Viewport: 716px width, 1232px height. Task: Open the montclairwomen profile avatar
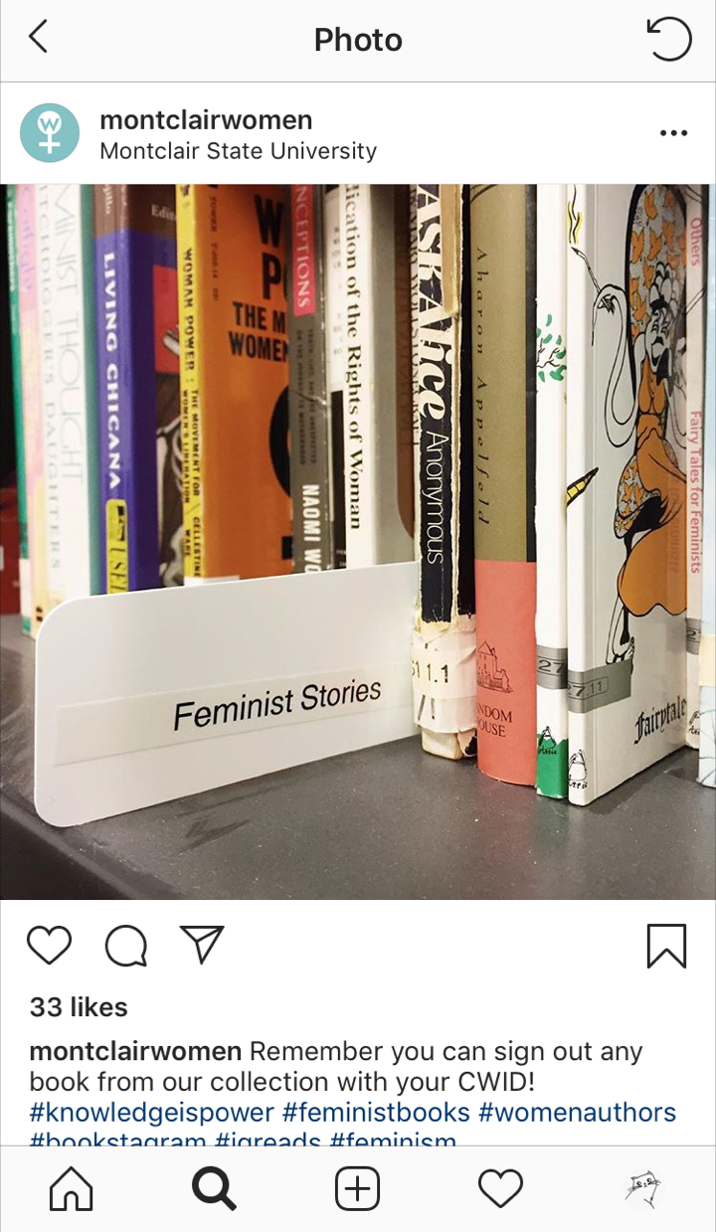point(50,133)
